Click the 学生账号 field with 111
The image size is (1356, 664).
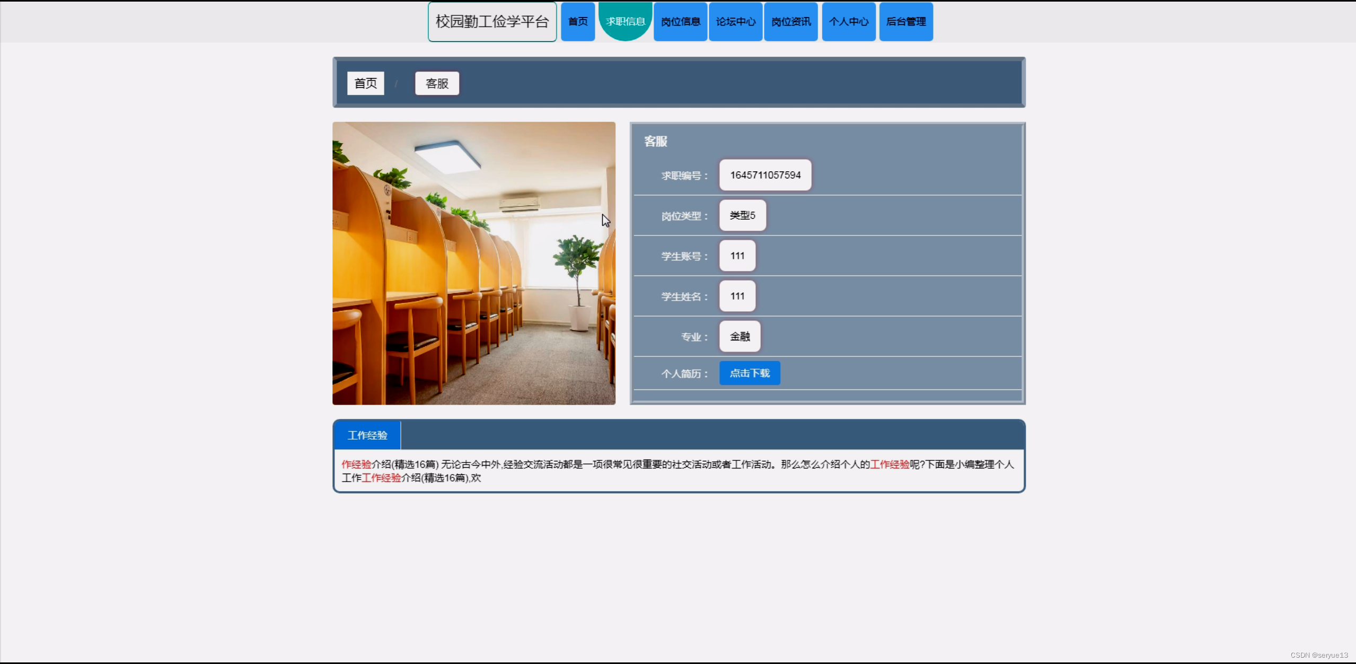coord(736,256)
